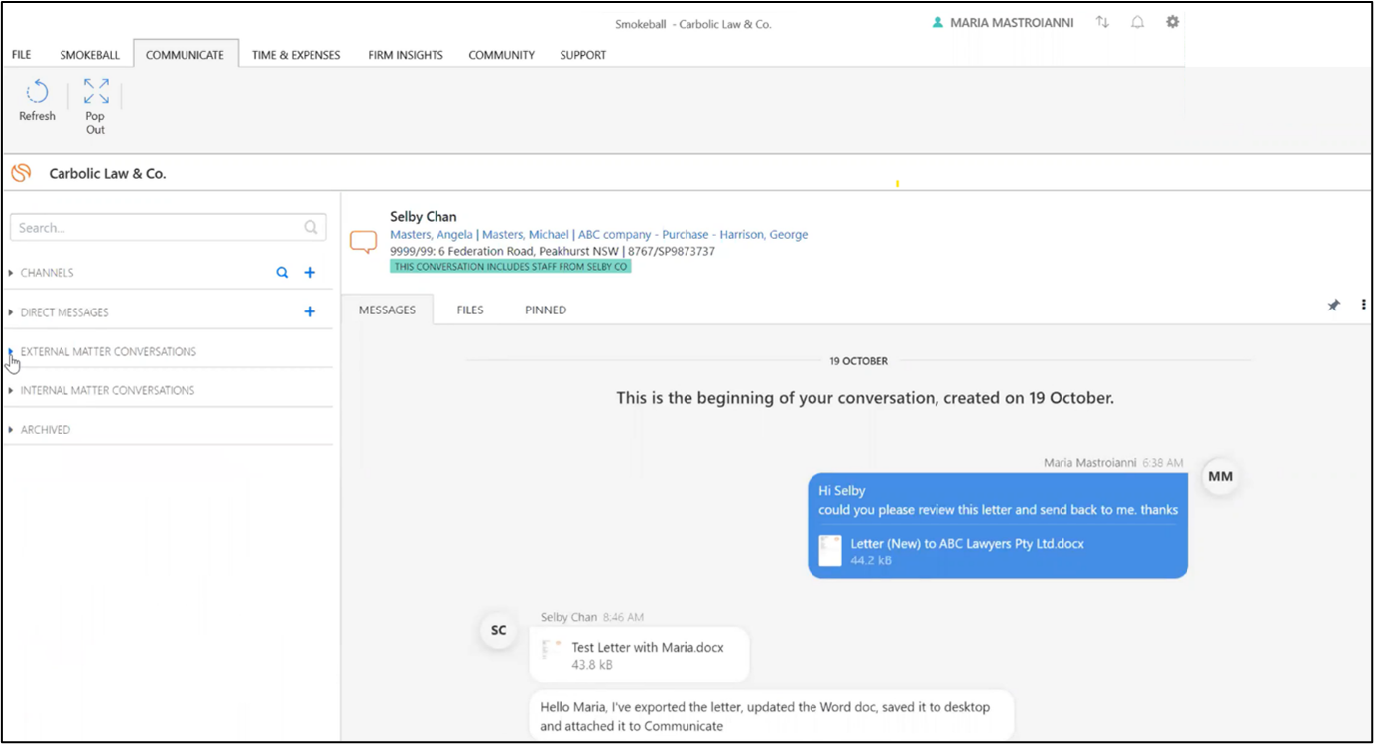Image resolution: width=1374 pixels, height=744 pixels.
Task: Expand Internal Matter Conversations
Action: point(11,390)
